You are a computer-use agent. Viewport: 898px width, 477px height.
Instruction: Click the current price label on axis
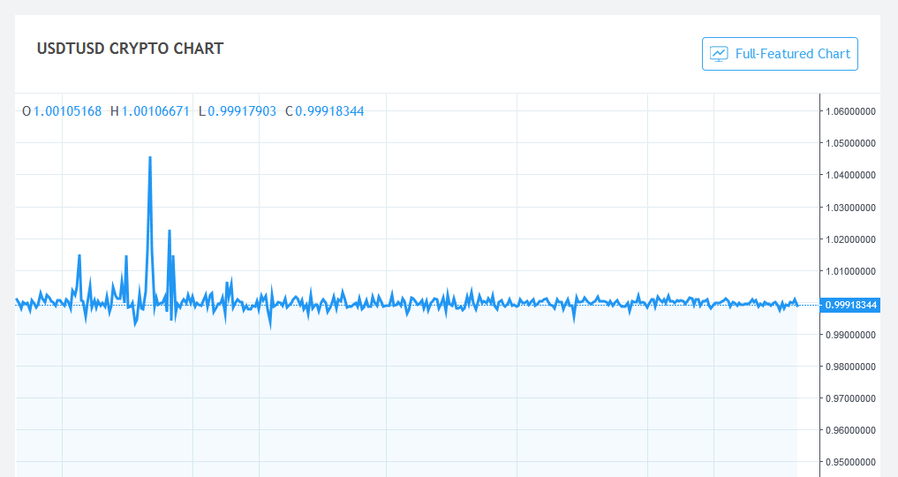pyautogui.click(x=850, y=305)
